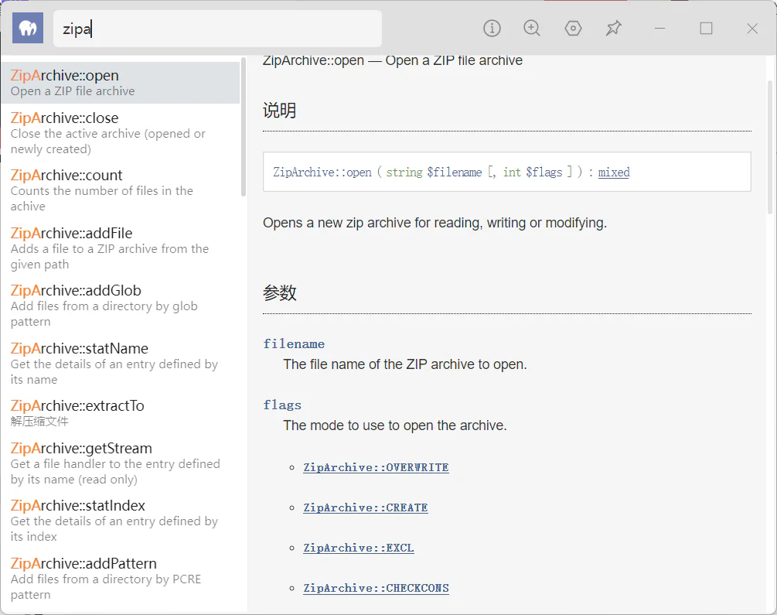Viewport: 777px width, 615px height.
Task: Select ZipArchive::close in results list
Action: coord(121,133)
